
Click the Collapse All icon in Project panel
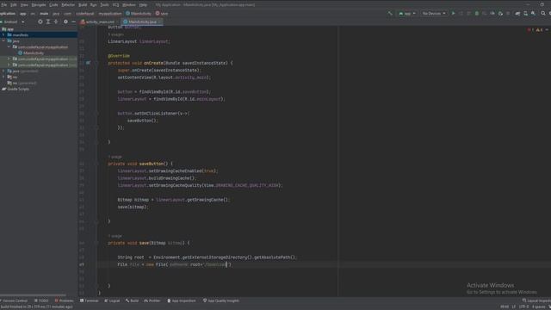[56, 22]
